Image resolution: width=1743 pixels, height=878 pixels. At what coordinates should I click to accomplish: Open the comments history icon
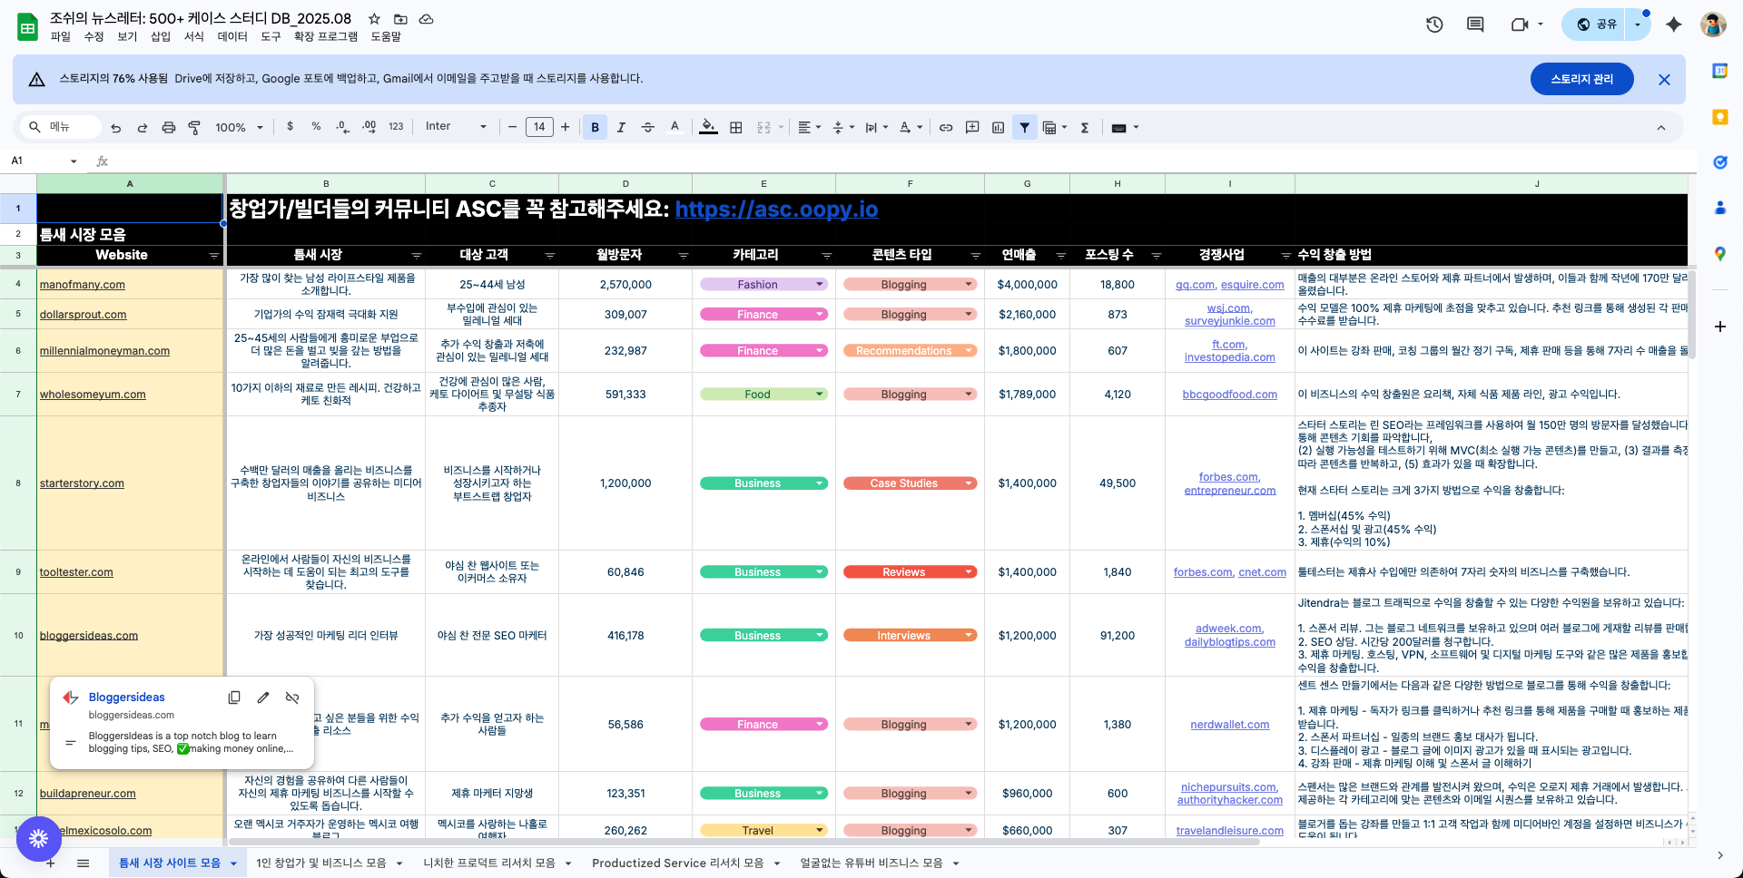(x=1475, y=24)
